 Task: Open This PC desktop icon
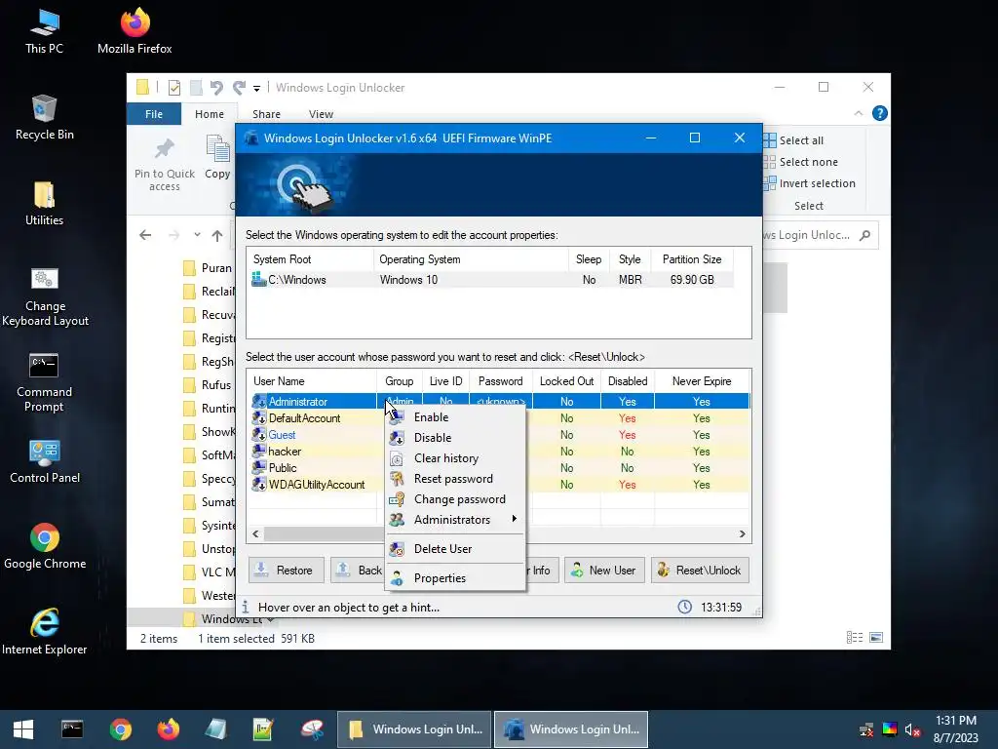pyautogui.click(x=44, y=32)
